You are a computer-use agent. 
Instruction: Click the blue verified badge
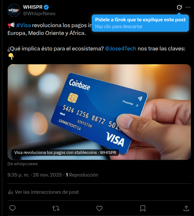(x=46, y=7)
